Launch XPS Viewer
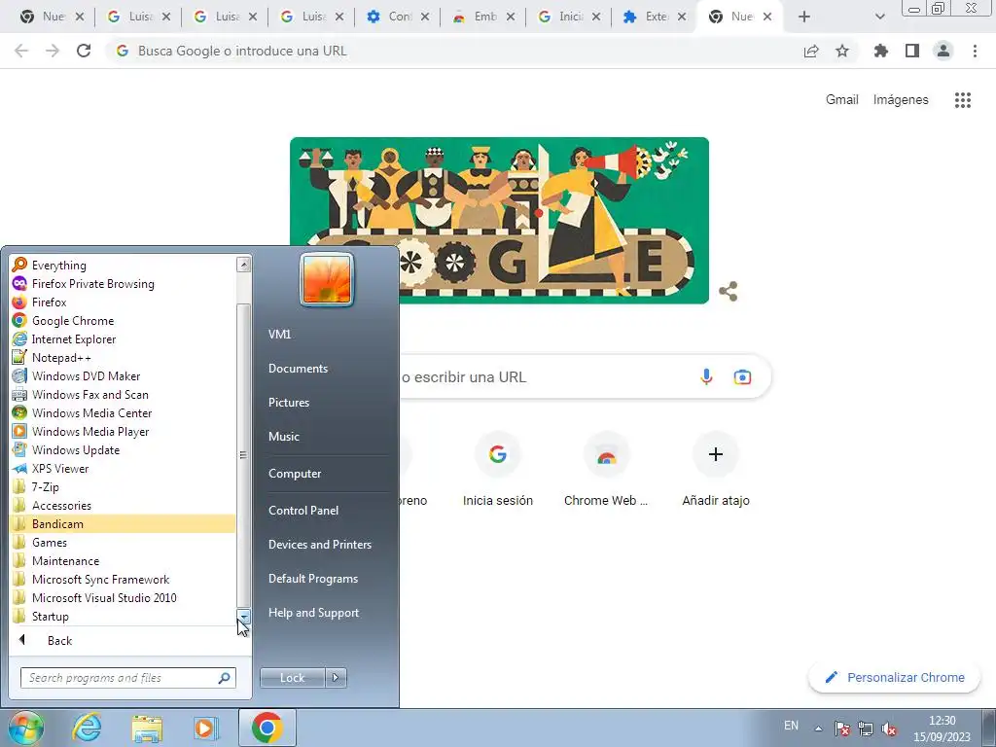Screen dimensions: 996x747 [x=123, y=468]
